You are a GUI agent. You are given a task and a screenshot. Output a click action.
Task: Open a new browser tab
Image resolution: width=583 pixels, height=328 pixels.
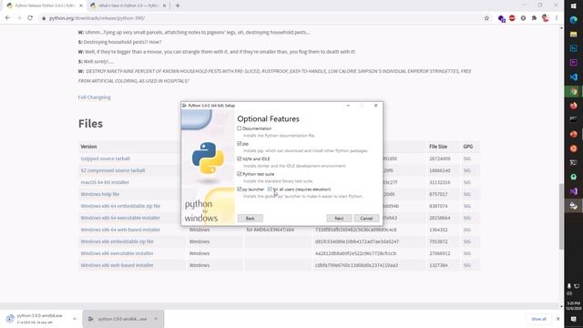178,5
